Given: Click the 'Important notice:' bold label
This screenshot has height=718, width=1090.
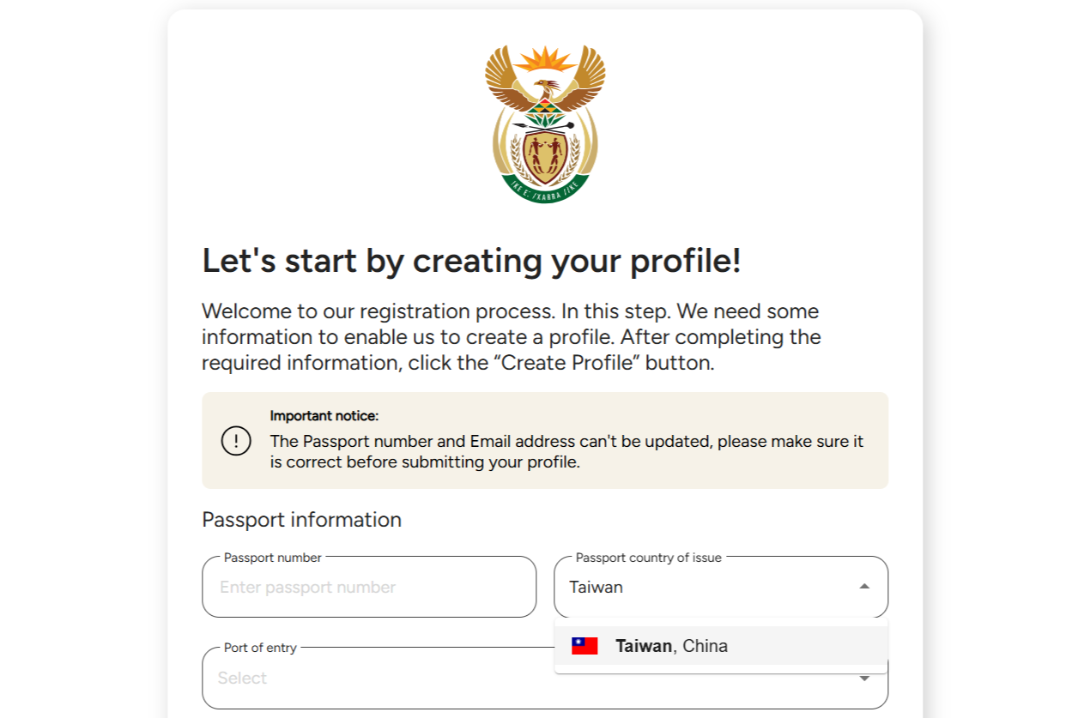Looking at the screenshot, I should click(324, 416).
